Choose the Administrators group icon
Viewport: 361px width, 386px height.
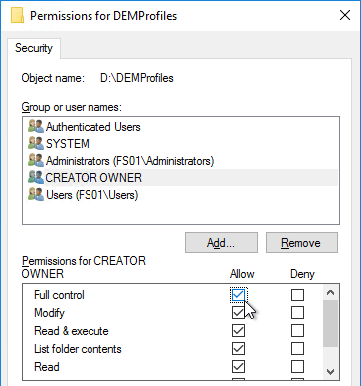pyautogui.click(x=36, y=161)
